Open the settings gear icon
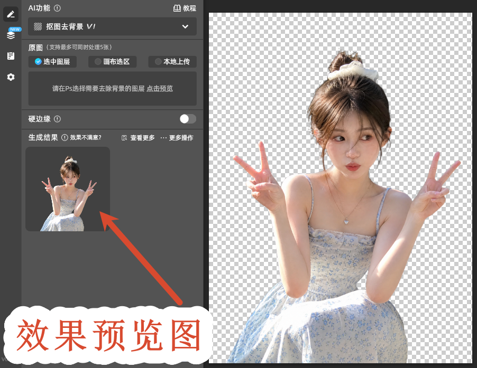This screenshot has width=477, height=368. tap(11, 77)
